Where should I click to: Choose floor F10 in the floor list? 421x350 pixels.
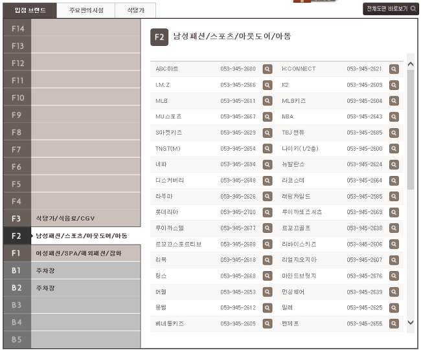pos(72,98)
